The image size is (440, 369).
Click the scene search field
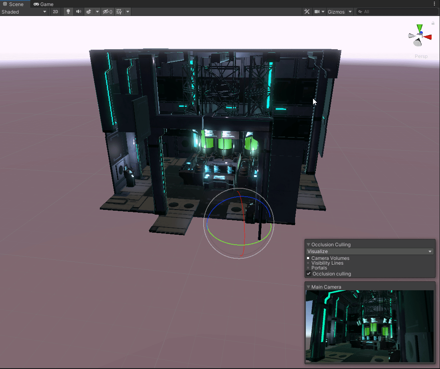(x=397, y=12)
